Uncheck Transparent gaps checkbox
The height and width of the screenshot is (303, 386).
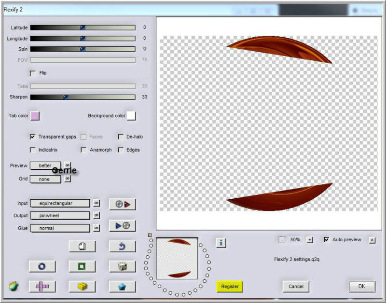click(x=32, y=137)
